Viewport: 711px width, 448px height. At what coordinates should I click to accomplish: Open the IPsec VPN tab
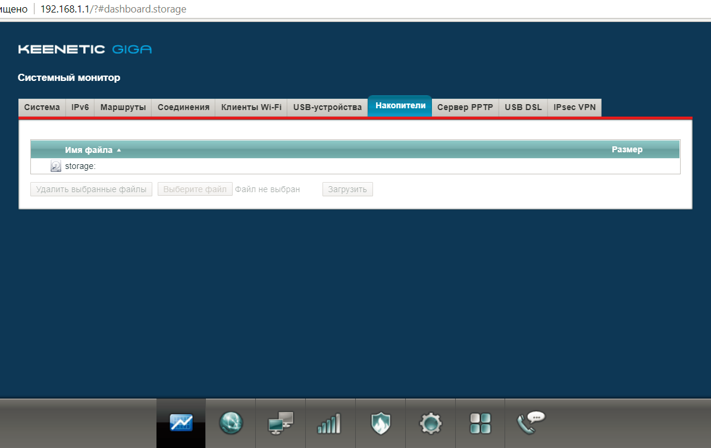[574, 108]
